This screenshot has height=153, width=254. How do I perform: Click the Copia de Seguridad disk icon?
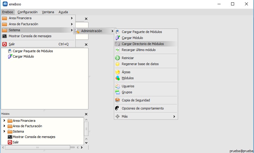point(118,100)
